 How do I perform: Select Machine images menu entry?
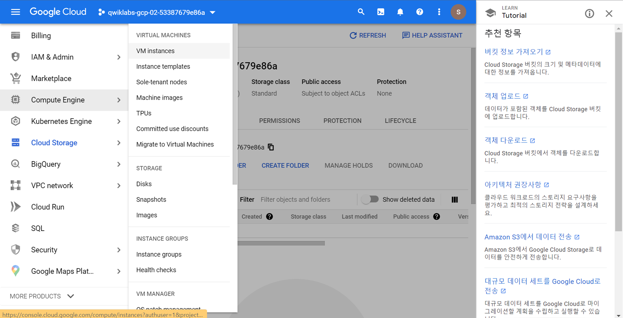(x=179, y=98)
